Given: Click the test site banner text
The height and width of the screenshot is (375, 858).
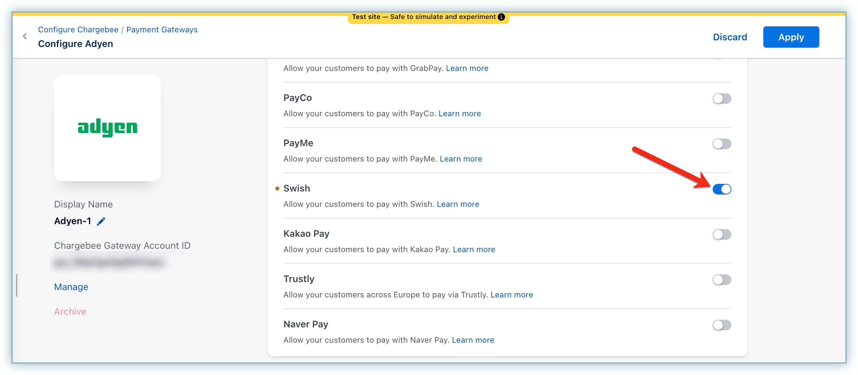Looking at the screenshot, I should coord(424,17).
